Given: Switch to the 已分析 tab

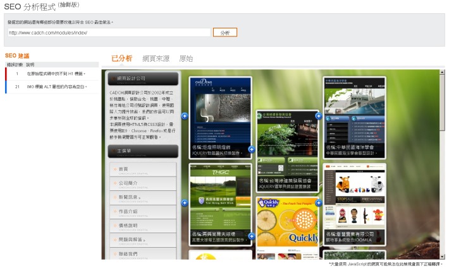Looking at the screenshot, I should pyautogui.click(x=121, y=59).
